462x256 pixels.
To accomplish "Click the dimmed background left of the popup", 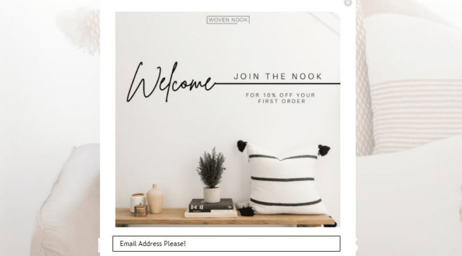I will coord(50,128).
